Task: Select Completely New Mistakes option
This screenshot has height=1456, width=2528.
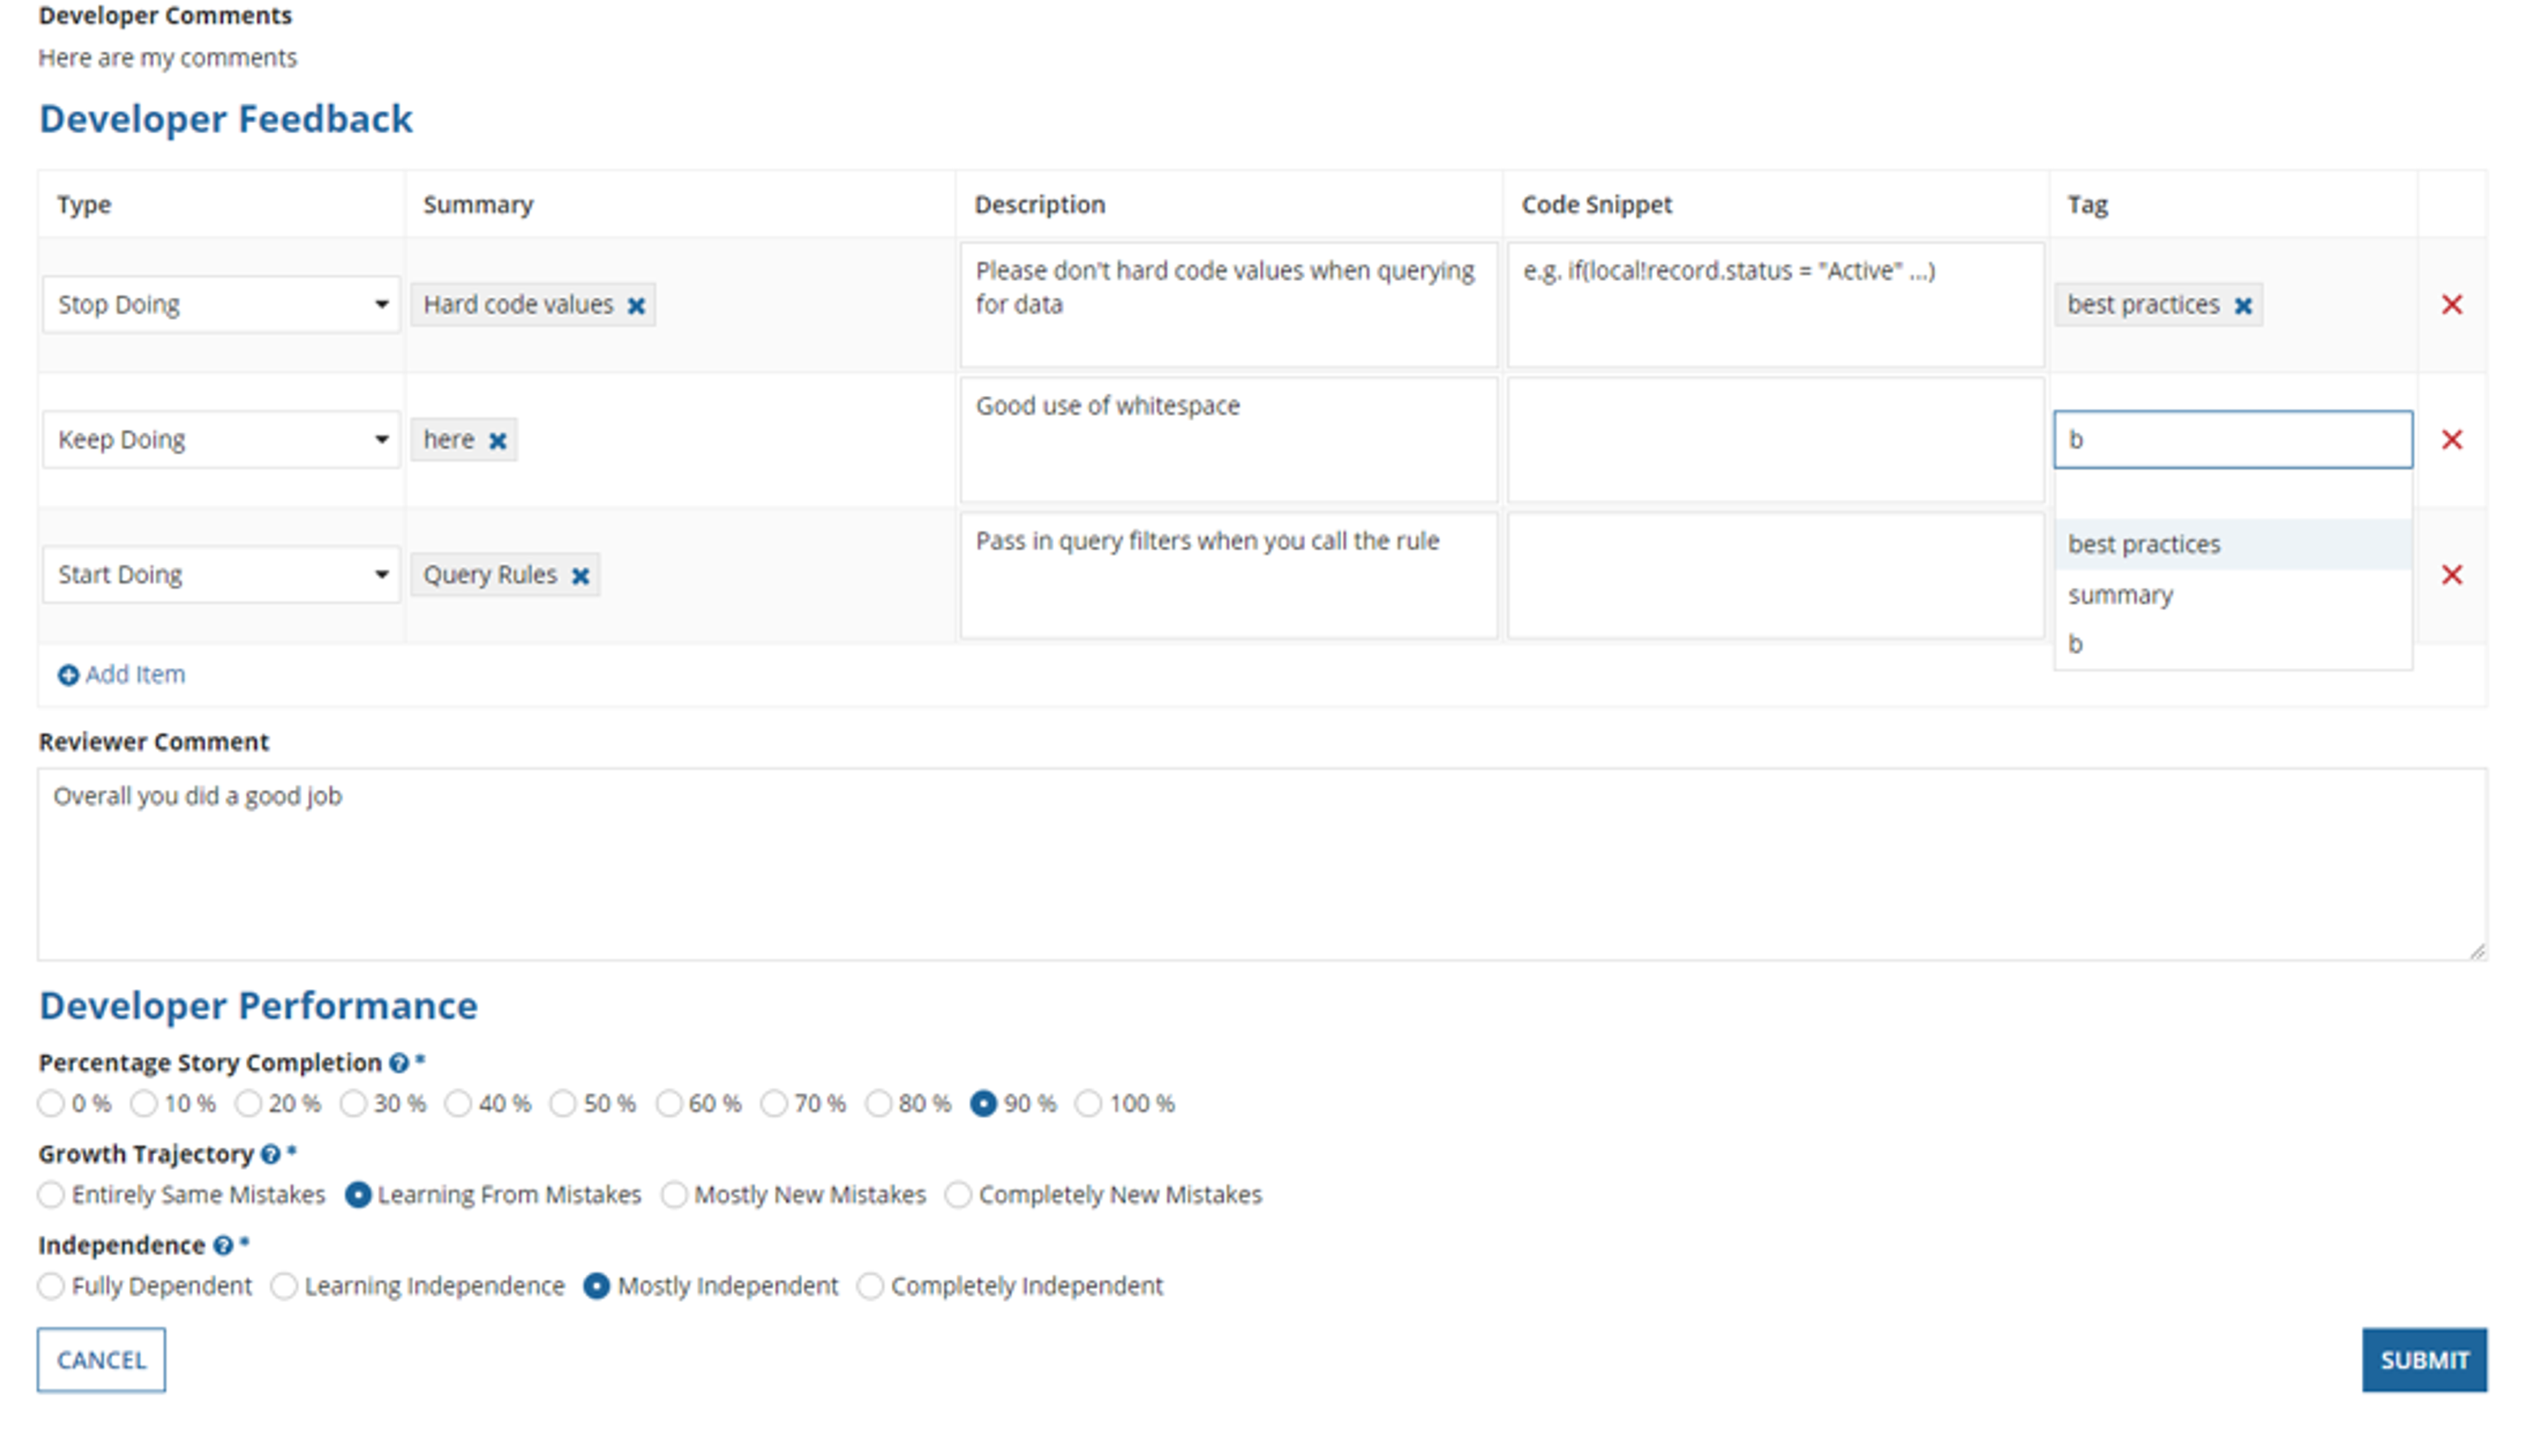Action: pyautogui.click(x=959, y=1194)
